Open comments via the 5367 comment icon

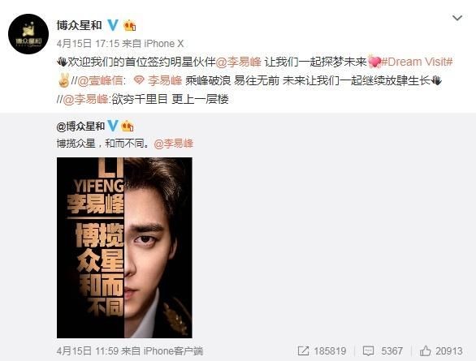tap(368, 351)
